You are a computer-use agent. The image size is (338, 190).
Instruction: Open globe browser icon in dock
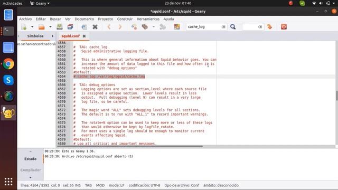pos(8,96)
